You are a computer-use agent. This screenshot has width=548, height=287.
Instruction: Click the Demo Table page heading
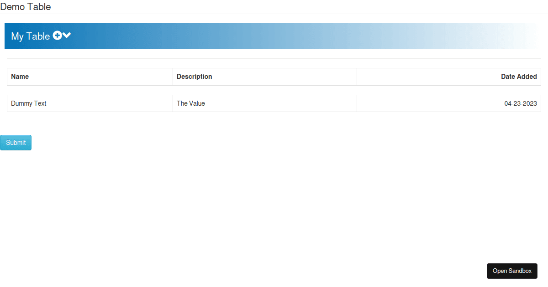pyautogui.click(x=26, y=6)
